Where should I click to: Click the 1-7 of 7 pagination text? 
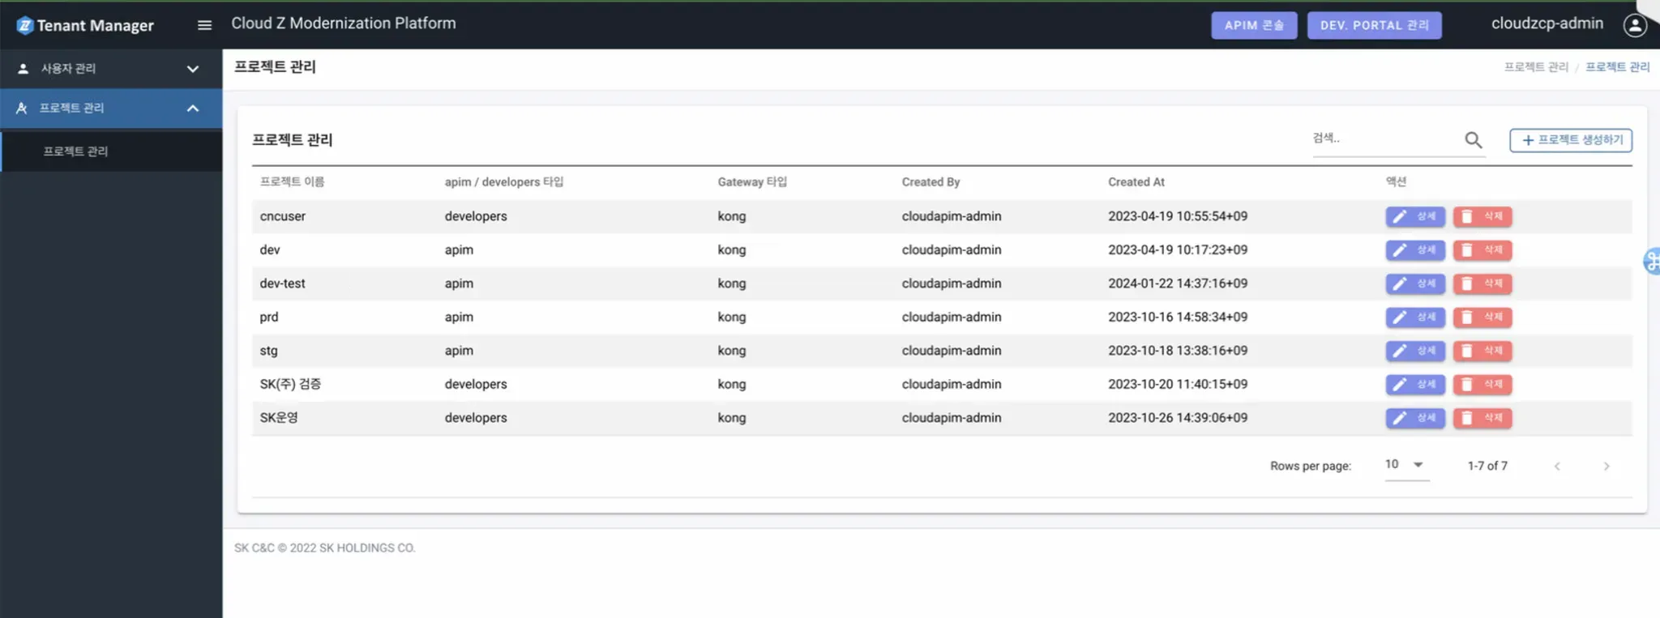(1487, 466)
